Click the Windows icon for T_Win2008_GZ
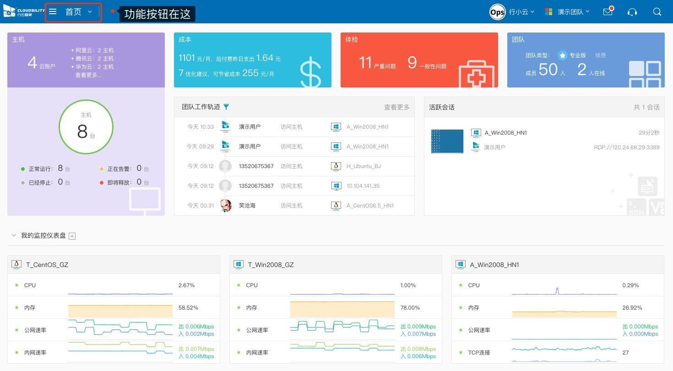The height and width of the screenshot is (371, 673). [239, 264]
